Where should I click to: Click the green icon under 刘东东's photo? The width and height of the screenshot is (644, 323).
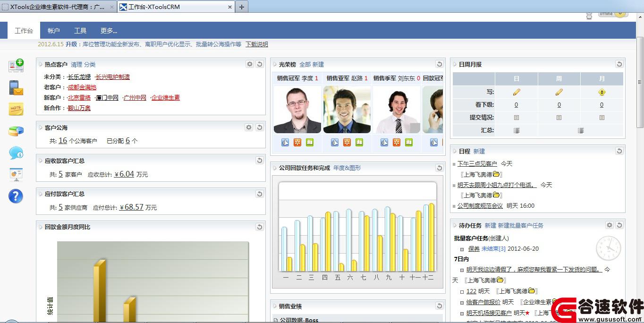pos(409,142)
